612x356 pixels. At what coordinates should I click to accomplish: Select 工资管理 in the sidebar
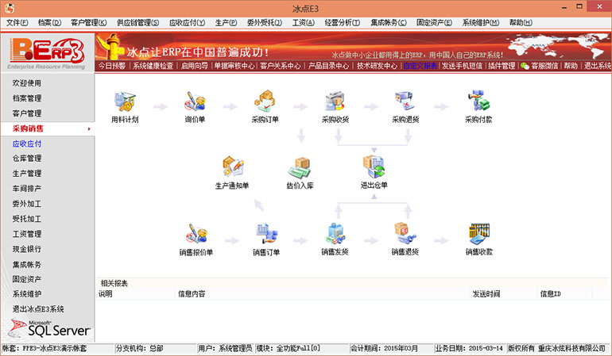(26, 234)
